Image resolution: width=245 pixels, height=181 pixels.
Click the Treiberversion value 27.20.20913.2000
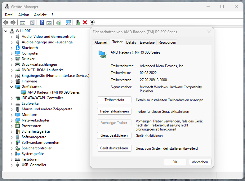click(x=153, y=80)
